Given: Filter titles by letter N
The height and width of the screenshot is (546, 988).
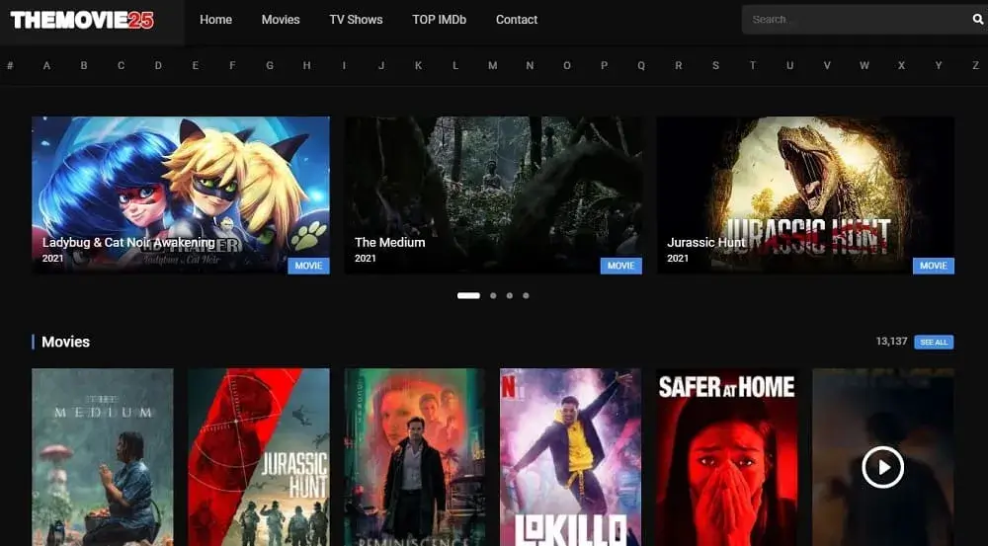Looking at the screenshot, I should pyautogui.click(x=530, y=65).
